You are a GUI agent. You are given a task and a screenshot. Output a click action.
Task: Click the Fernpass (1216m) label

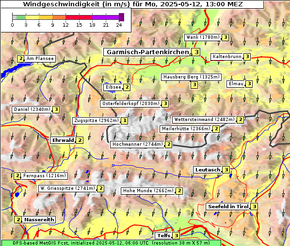[x=45, y=176]
